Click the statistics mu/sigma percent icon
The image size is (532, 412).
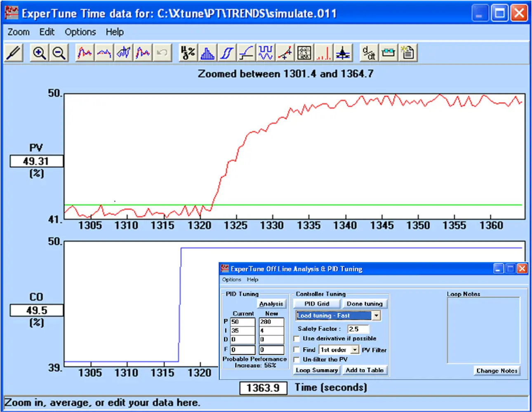pos(188,53)
